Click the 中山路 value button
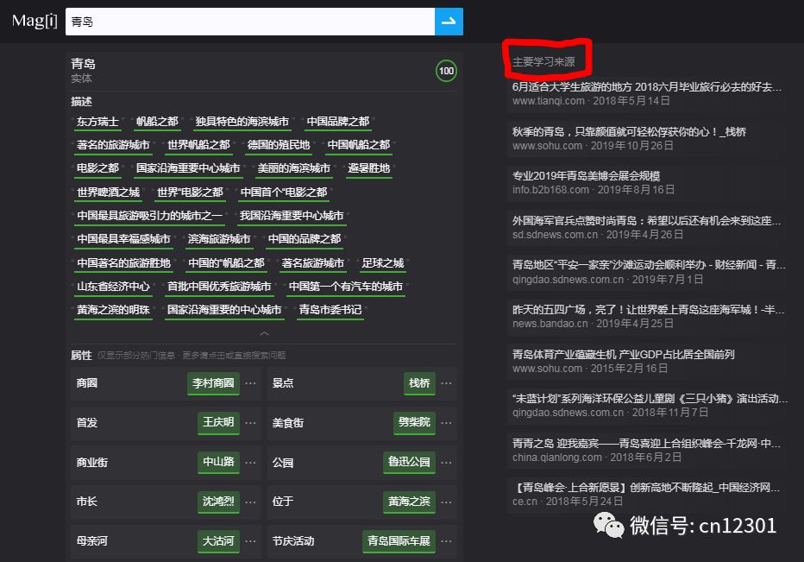This screenshot has width=804, height=562. coord(218,462)
